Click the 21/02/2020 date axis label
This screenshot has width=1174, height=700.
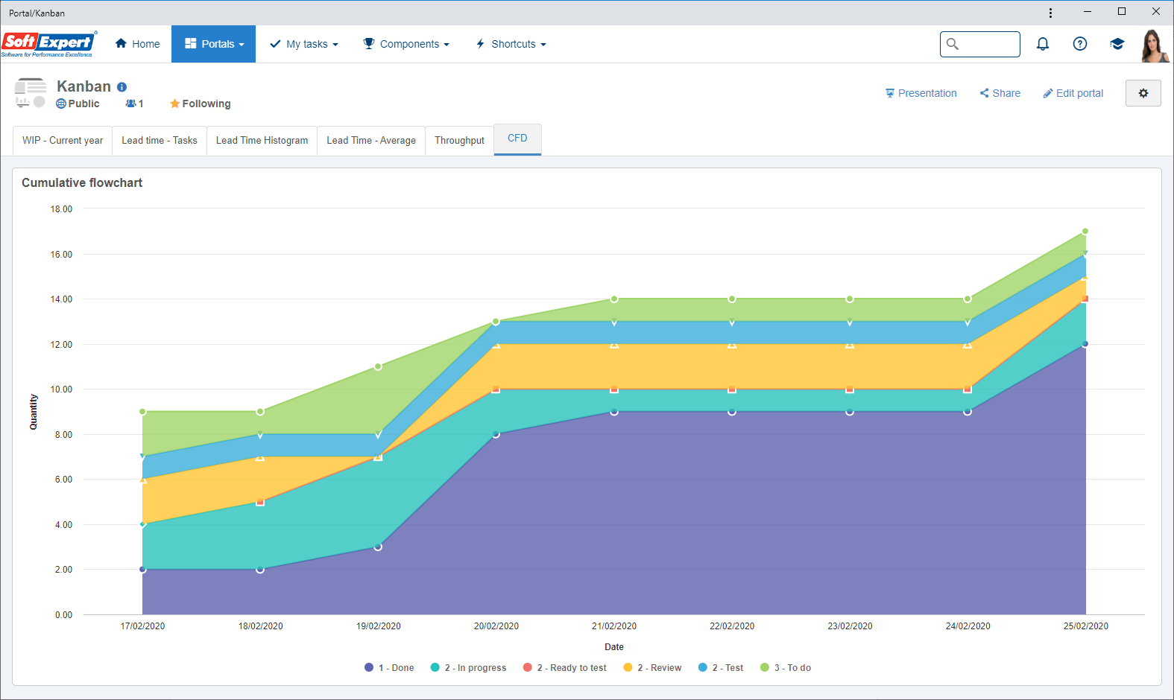pos(614,626)
